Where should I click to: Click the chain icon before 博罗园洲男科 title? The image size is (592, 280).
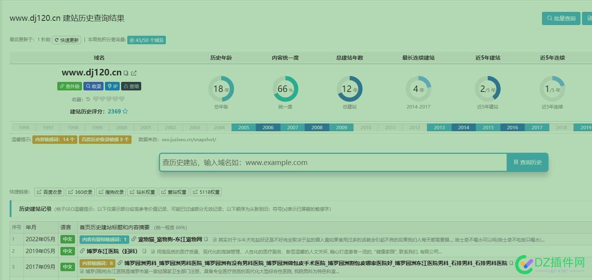tap(120, 263)
